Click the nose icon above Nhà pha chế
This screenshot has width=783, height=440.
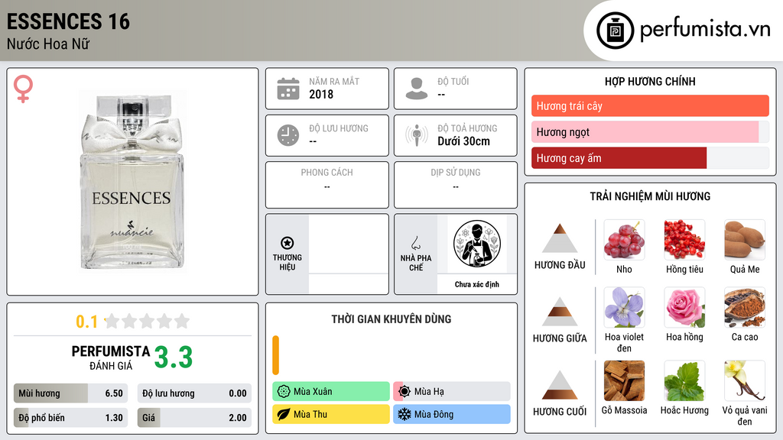point(415,243)
